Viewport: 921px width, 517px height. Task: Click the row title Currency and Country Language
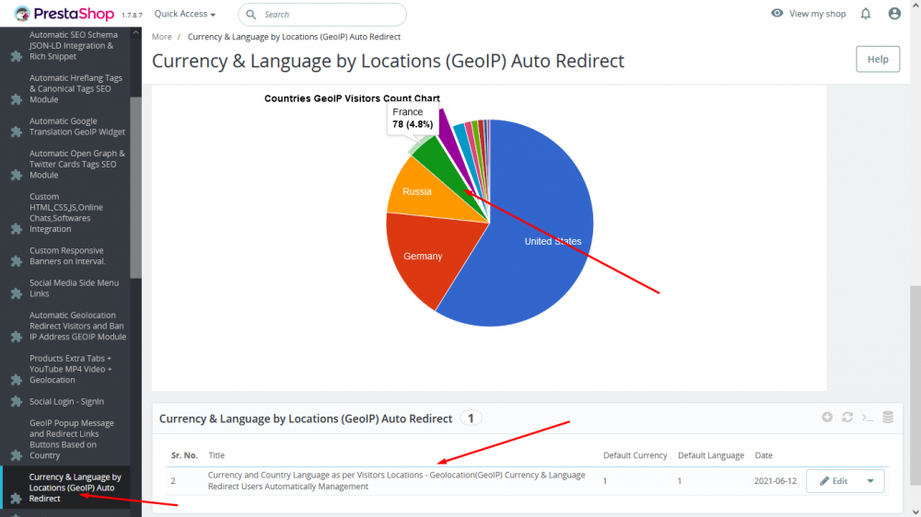396,480
